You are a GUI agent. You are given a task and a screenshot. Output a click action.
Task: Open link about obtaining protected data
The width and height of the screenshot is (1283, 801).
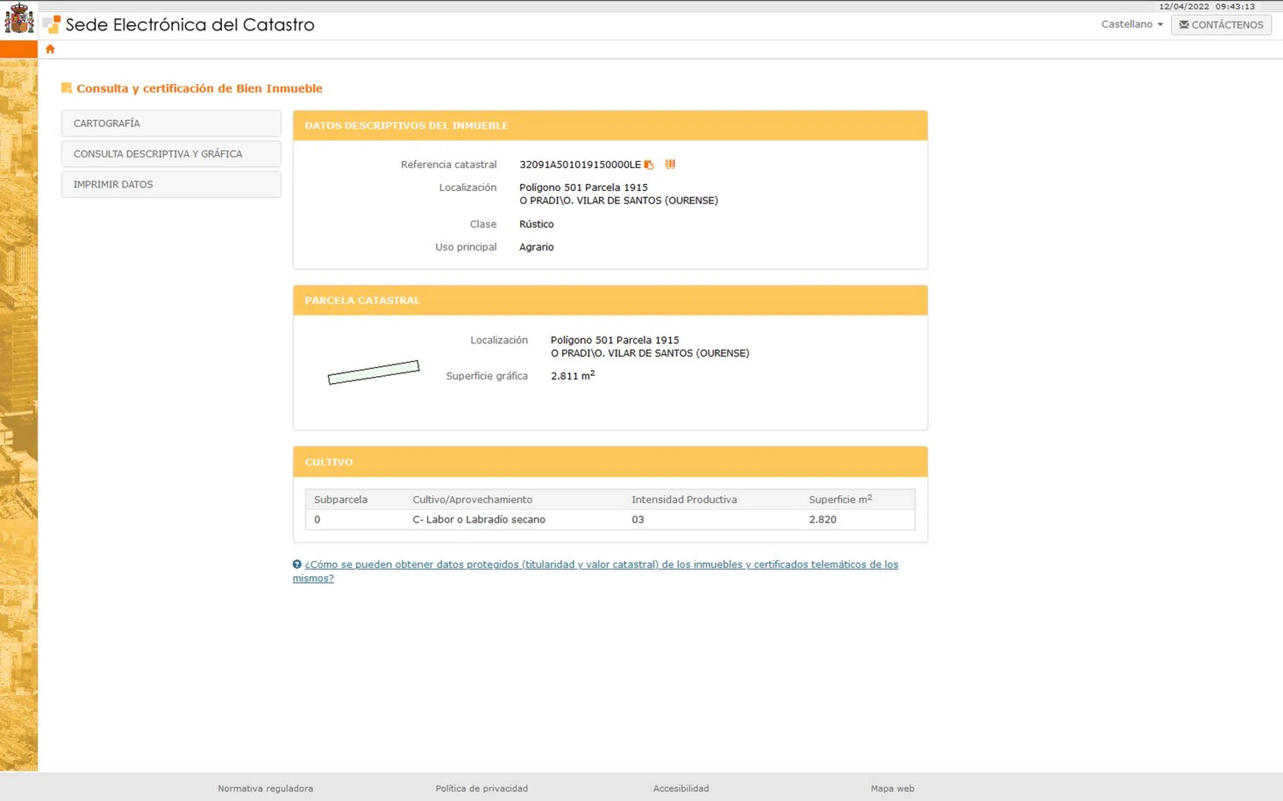[x=601, y=564]
